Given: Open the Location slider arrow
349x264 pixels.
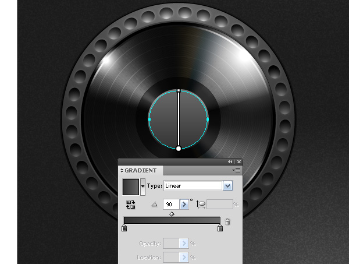Looking at the screenshot, I should (x=184, y=258).
